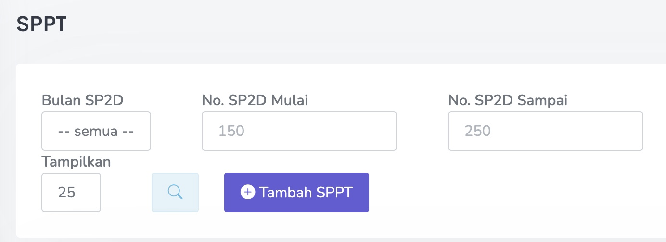The height and width of the screenshot is (242, 666).
Task: Click the SPPT page heading
Action: tap(41, 24)
